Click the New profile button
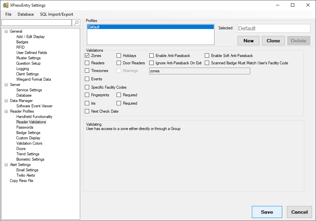The image size is (316, 221). point(249,41)
